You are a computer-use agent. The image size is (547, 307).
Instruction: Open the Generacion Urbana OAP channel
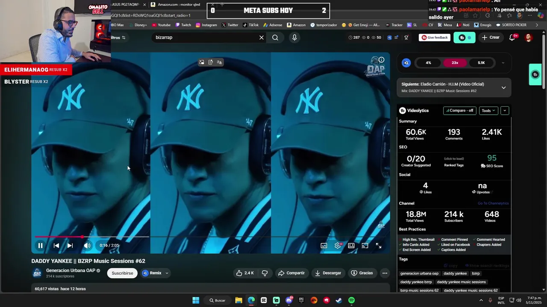[x=71, y=270]
